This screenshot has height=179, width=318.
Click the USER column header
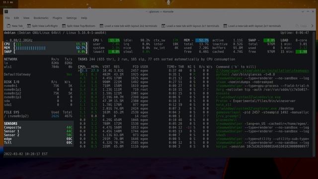tap(144, 67)
